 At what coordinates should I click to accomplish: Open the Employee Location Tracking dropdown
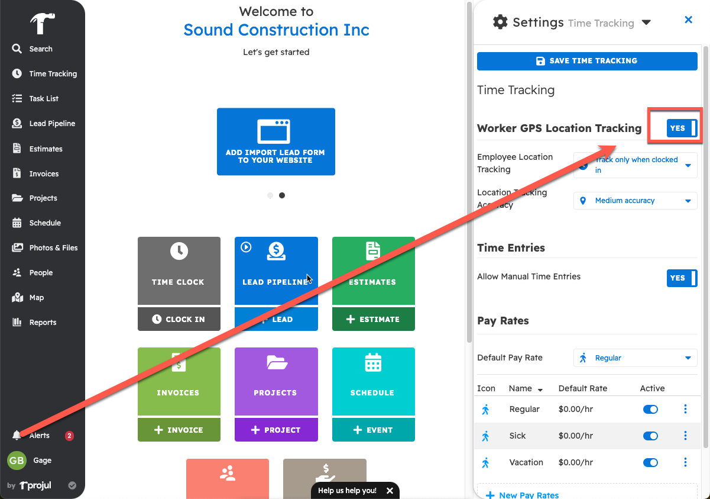pyautogui.click(x=635, y=165)
